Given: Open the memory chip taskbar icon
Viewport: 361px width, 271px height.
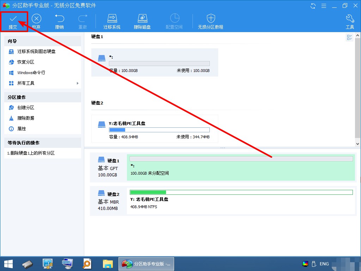Looking at the screenshot, I should [27, 264].
